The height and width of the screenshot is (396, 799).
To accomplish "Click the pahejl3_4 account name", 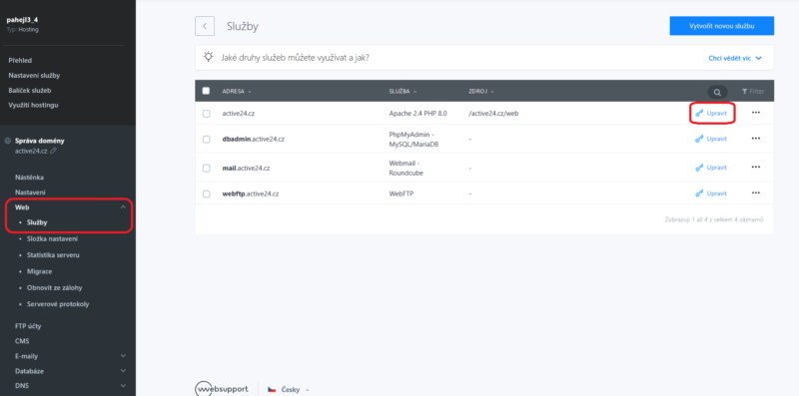I will [x=22, y=20].
